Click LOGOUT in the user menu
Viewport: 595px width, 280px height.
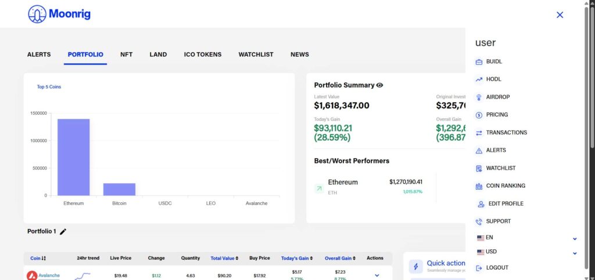tap(497, 267)
